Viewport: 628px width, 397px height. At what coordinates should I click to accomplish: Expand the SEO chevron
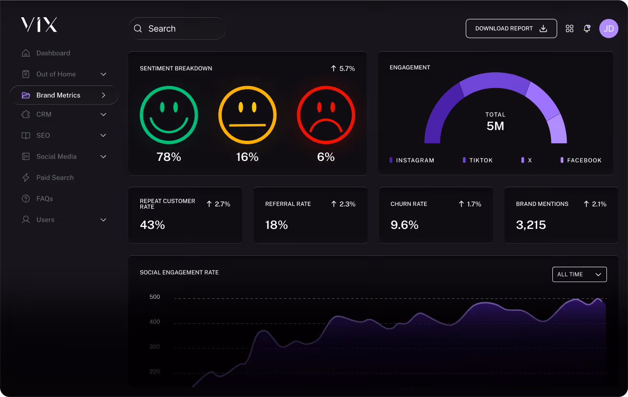103,136
